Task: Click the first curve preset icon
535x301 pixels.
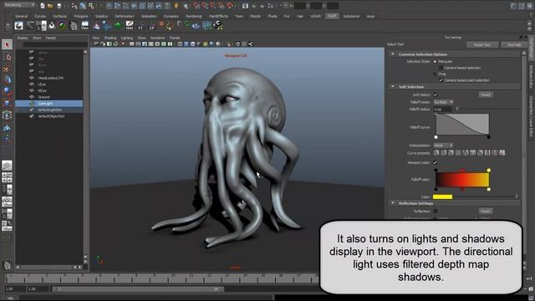Action: point(436,153)
